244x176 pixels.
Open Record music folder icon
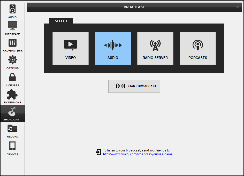click(12, 128)
